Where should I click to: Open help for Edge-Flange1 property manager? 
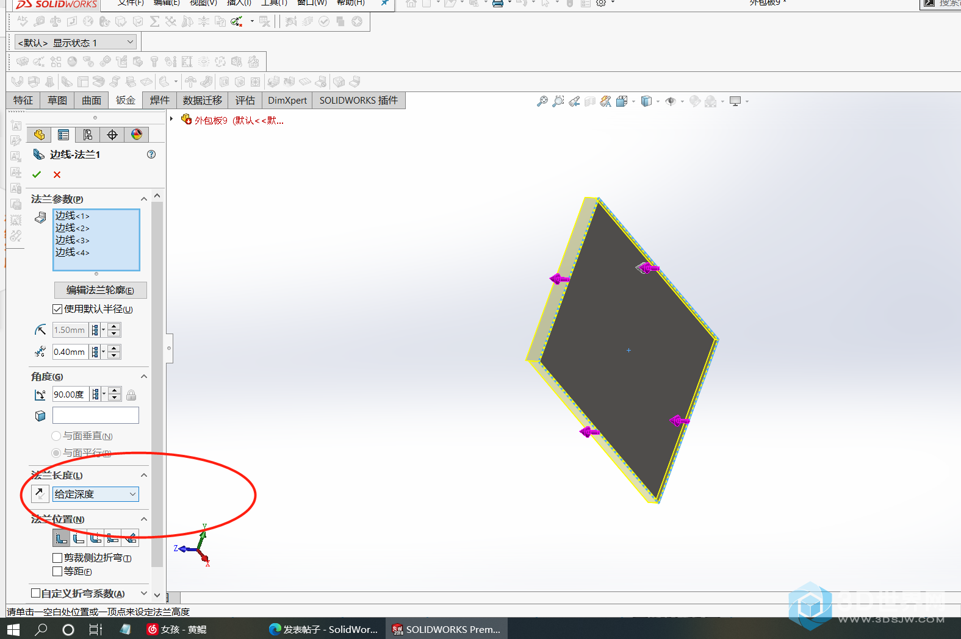pos(151,154)
